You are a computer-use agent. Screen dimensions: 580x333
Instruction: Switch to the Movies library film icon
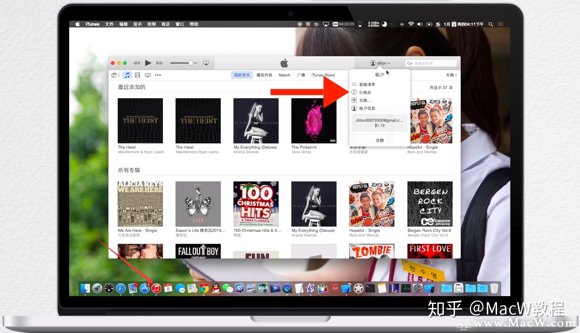(x=138, y=75)
